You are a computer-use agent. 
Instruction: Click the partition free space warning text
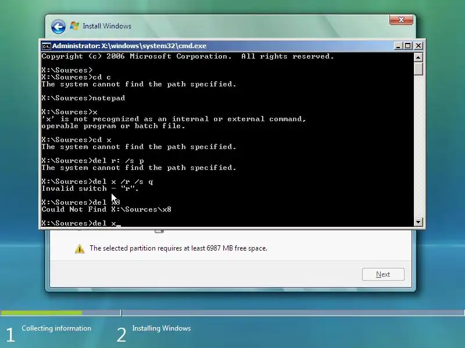(x=178, y=248)
